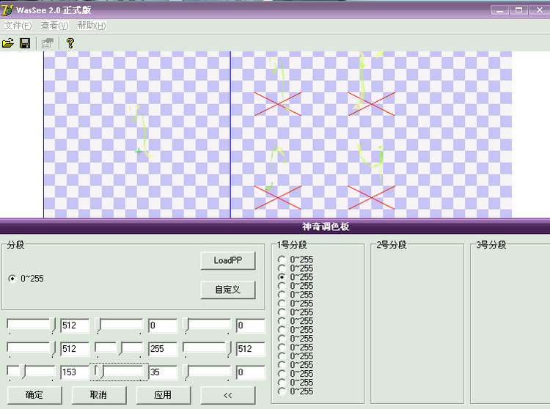Minimize the WasSee window
Screen dimensions: 550x409
click(x=499, y=10)
